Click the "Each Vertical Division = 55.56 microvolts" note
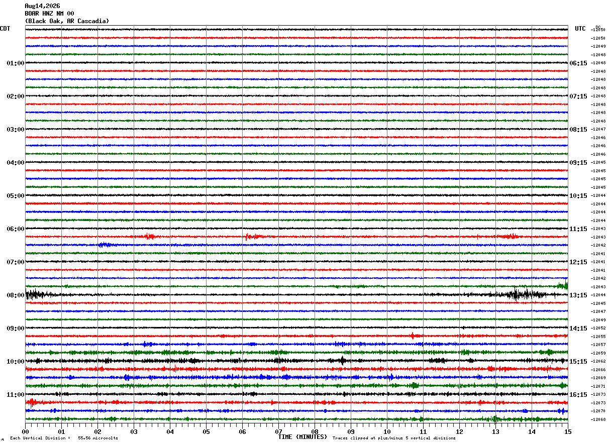 coord(64,438)
